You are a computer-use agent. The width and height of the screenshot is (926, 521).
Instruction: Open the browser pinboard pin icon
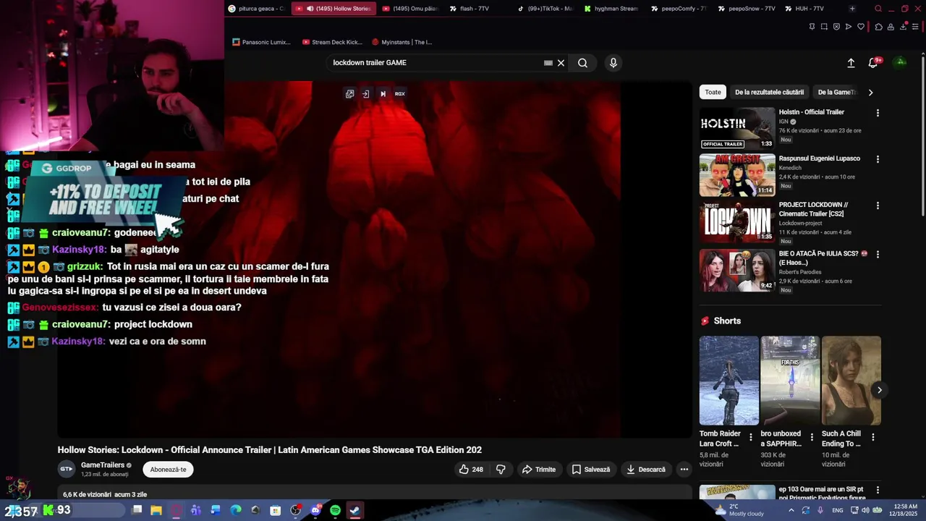[812, 27]
